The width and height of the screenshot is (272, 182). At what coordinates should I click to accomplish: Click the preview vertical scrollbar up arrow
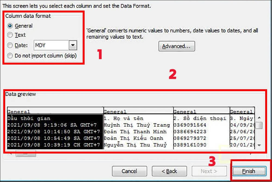click(259, 118)
